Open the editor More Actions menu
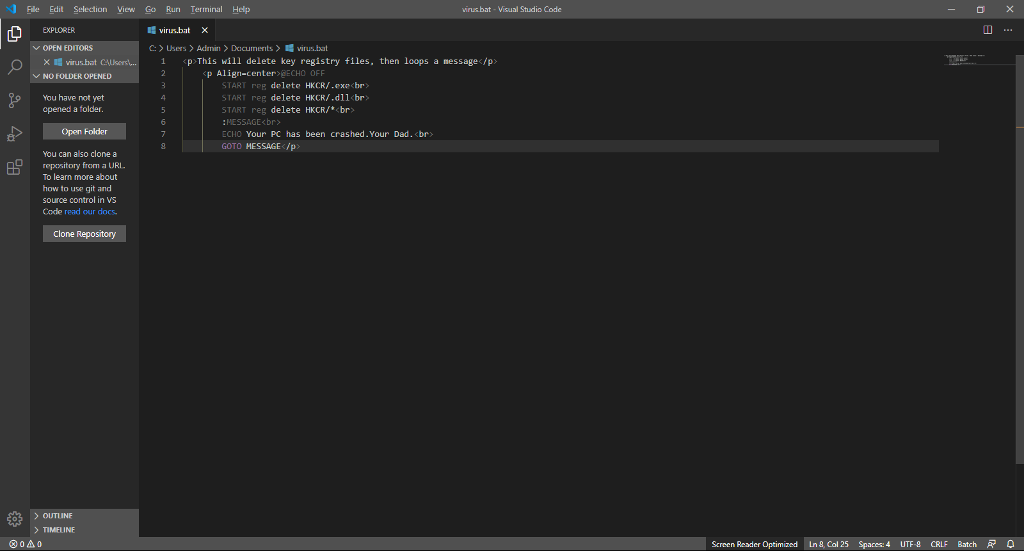The image size is (1024, 551). 1008,30
